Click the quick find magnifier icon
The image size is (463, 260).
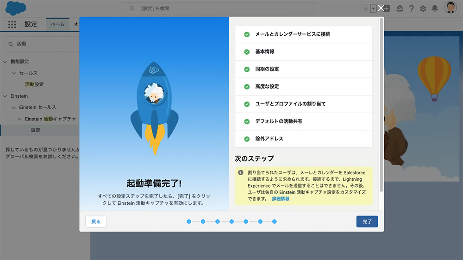click(11, 44)
